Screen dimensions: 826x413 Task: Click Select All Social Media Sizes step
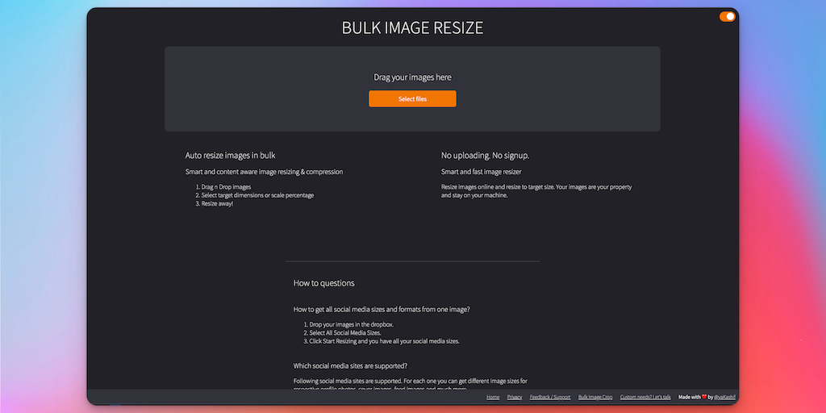click(x=345, y=333)
